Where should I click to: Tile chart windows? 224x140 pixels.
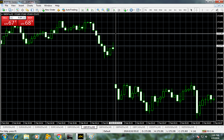(x=108, y=10)
